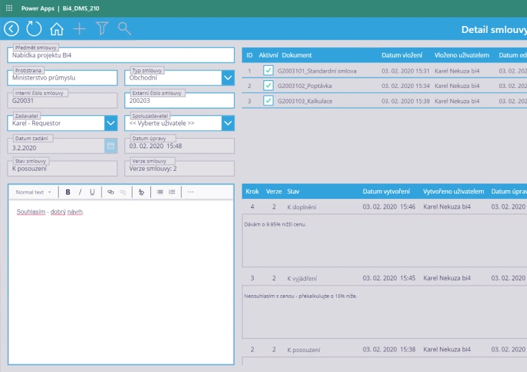
Task: Open the Normal text style dropdown
Action: coord(34,192)
